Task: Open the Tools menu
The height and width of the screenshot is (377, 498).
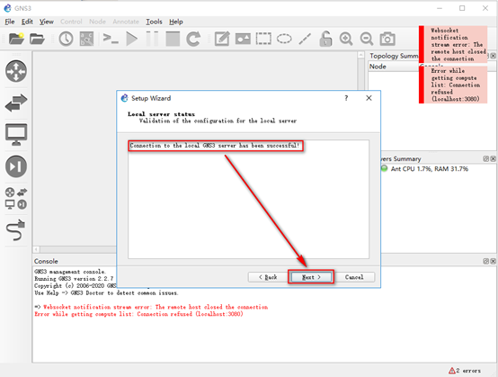Action: click(154, 22)
